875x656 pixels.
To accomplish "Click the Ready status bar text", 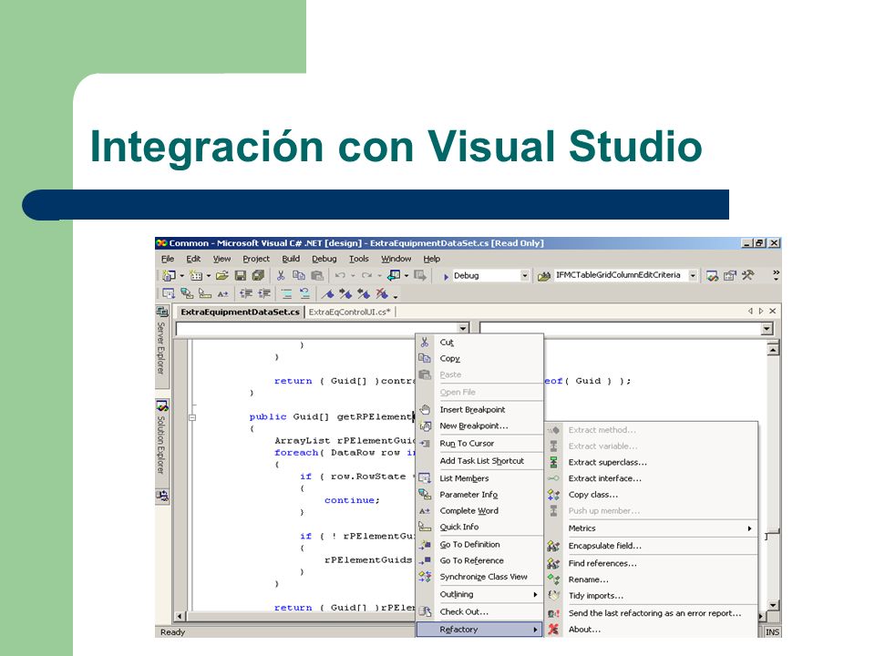I will point(172,632).
